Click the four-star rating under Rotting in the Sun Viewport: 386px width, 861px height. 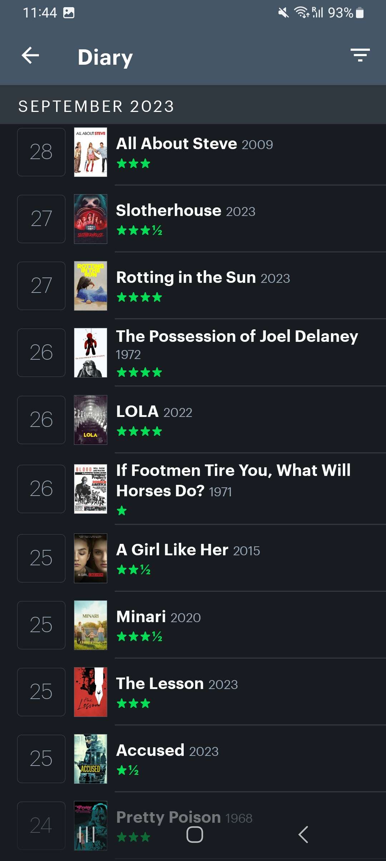139,297
